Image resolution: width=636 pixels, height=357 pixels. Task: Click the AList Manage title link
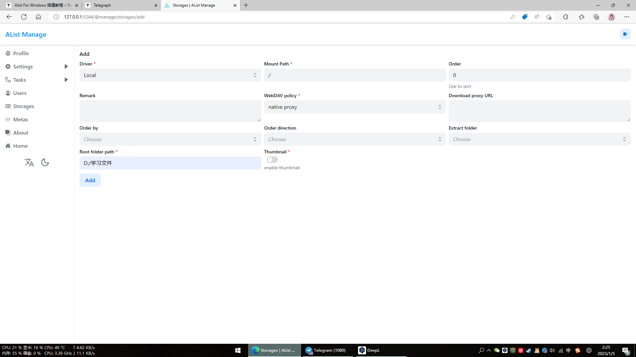pos(26,34)
